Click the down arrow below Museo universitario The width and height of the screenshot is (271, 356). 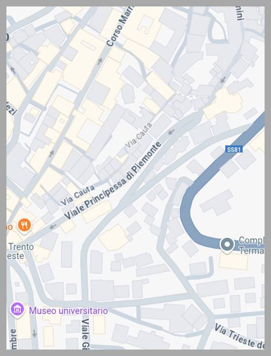click(34, 333)
